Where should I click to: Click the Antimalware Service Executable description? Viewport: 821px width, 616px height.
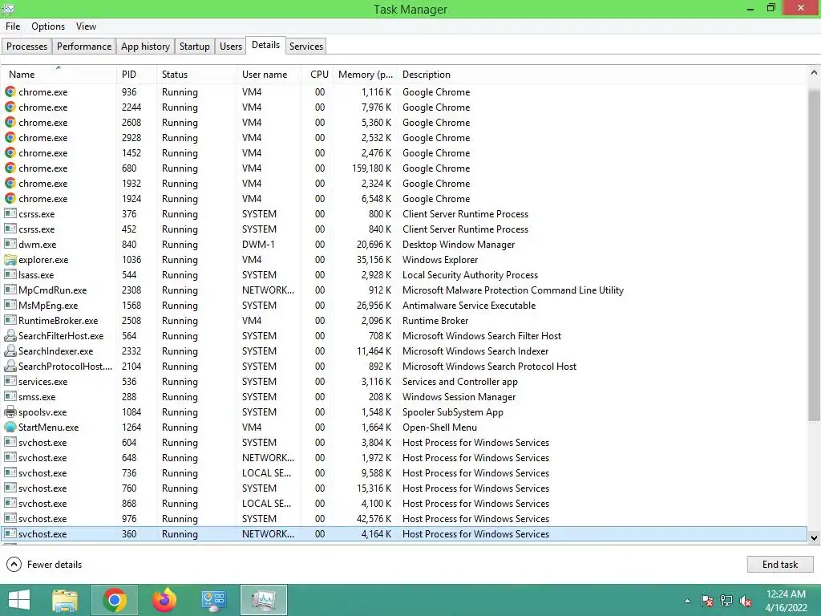tap(468, 306)
